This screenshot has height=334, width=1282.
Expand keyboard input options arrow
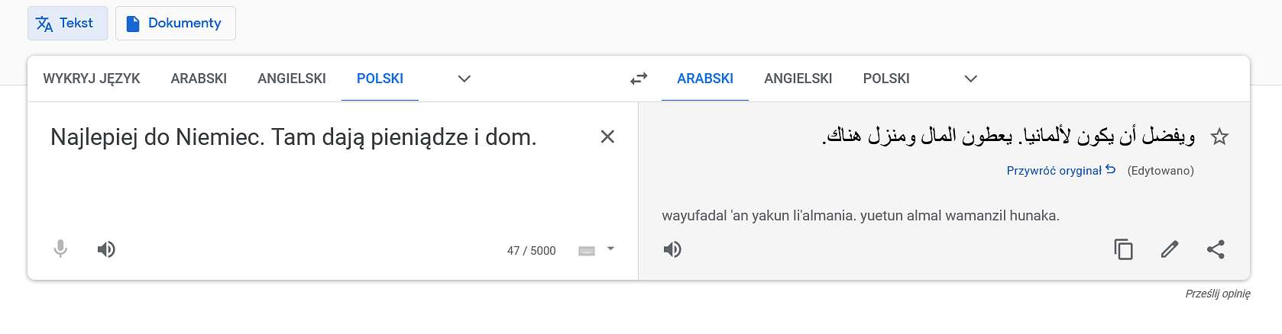click(x=610, y=249)
